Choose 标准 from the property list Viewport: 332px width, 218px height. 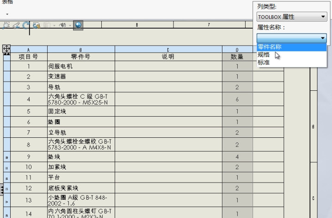(x=292, y=63)
